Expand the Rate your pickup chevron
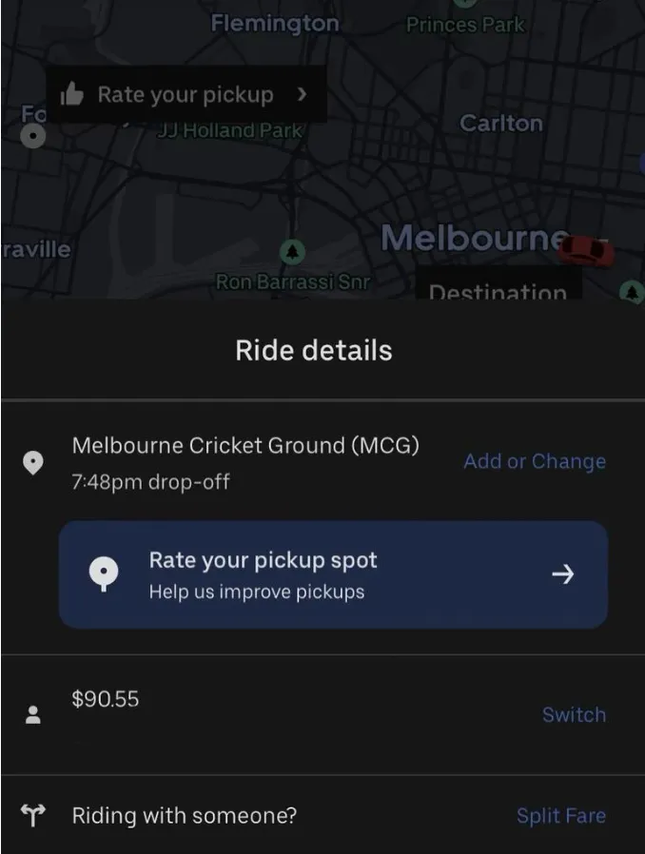This screenshot has width=645, height=854. pyautogui.click(x=302, y=95)
